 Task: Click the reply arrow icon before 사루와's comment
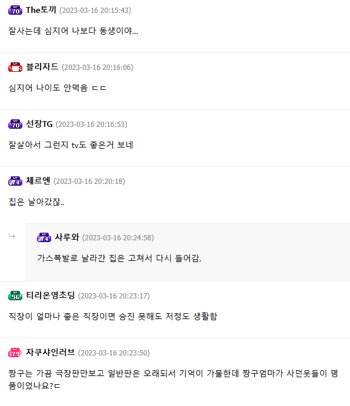(12, 236)
